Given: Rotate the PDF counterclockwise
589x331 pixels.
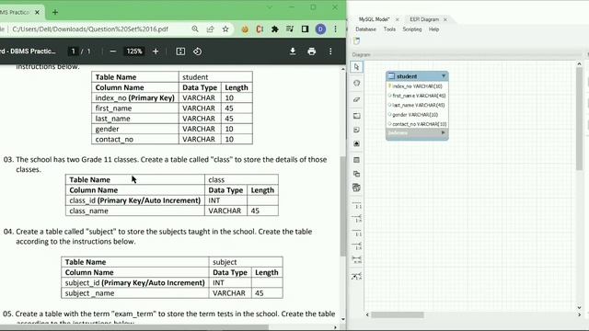Looking at the screenshot, I should [197, 51].
